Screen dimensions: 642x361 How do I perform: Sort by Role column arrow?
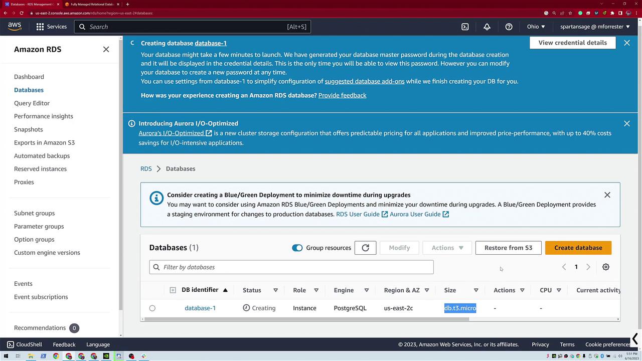(316, 290)
